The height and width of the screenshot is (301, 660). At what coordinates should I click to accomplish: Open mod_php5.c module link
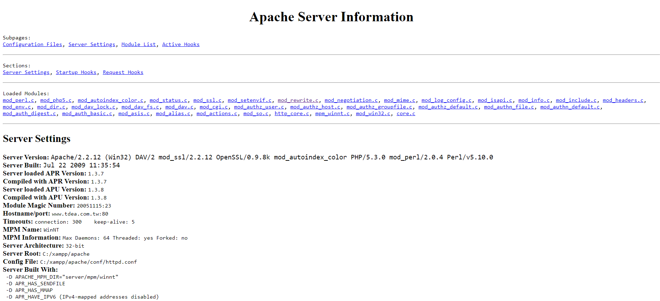point(56,100)
